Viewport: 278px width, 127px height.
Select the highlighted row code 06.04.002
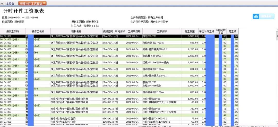click(6, 36)
